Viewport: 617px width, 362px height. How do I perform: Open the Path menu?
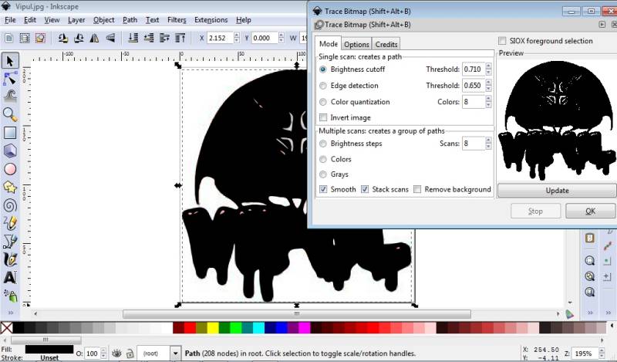coord(130,20)
